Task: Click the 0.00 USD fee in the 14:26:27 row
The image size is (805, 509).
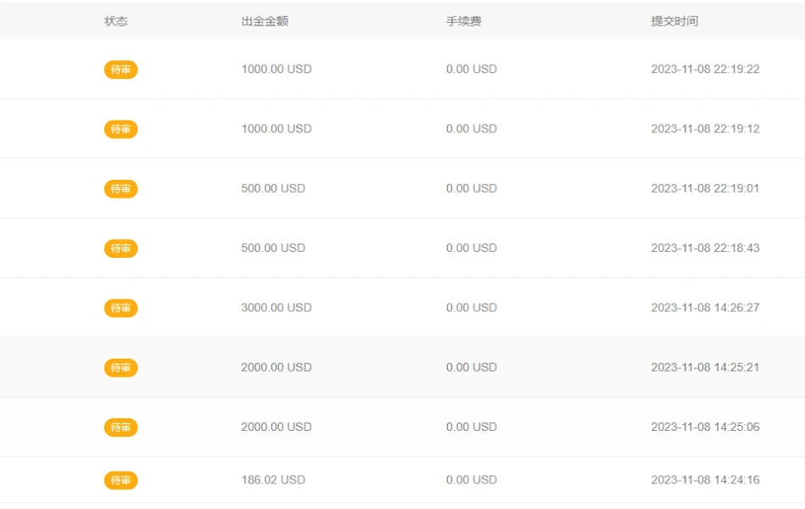Action: tap(471, 308)
